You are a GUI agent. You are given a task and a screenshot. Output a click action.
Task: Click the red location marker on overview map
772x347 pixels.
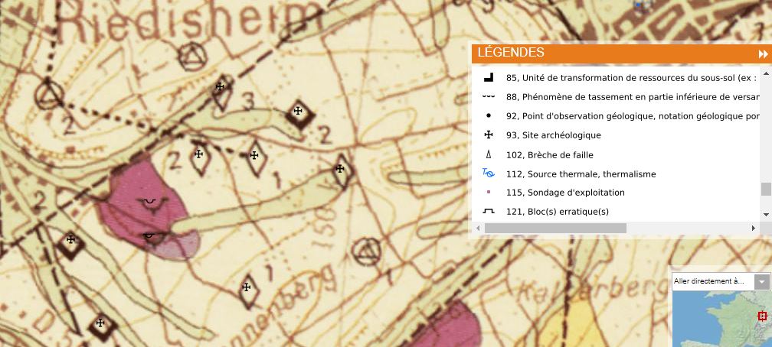click(x=762, y=316)
